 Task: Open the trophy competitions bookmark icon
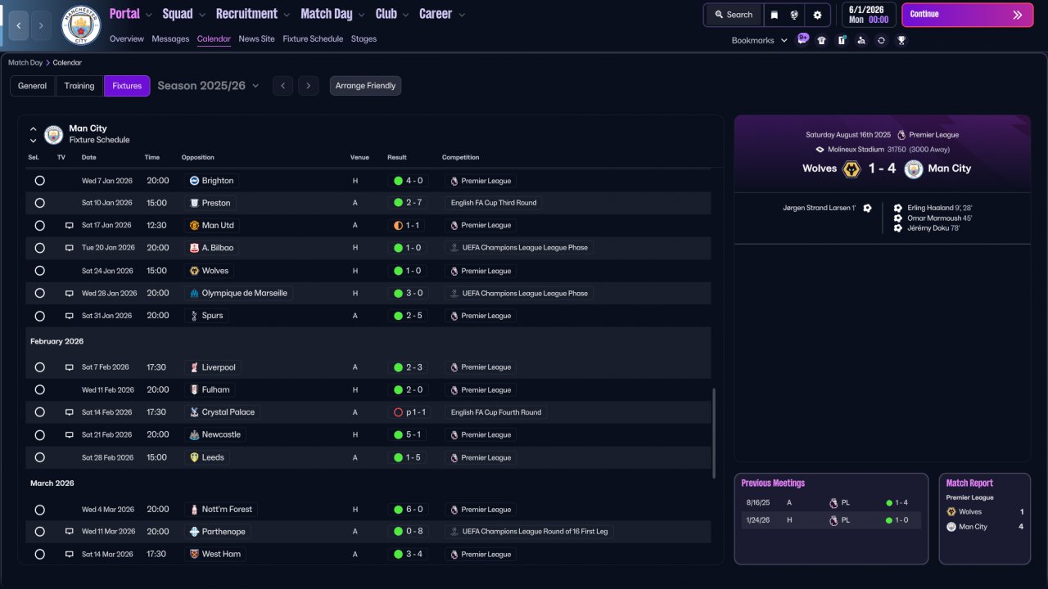click(901, 40)
